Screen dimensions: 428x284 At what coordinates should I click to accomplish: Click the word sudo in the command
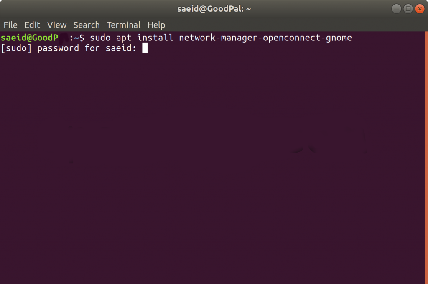pos(100,38)
